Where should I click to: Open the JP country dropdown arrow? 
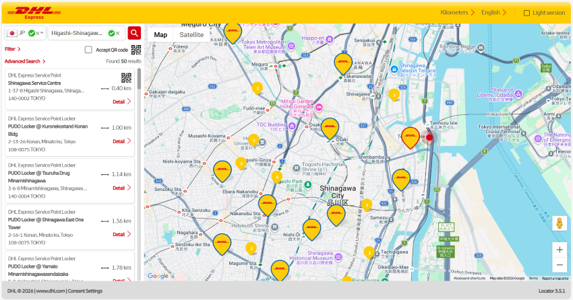(x=42, y=33)
